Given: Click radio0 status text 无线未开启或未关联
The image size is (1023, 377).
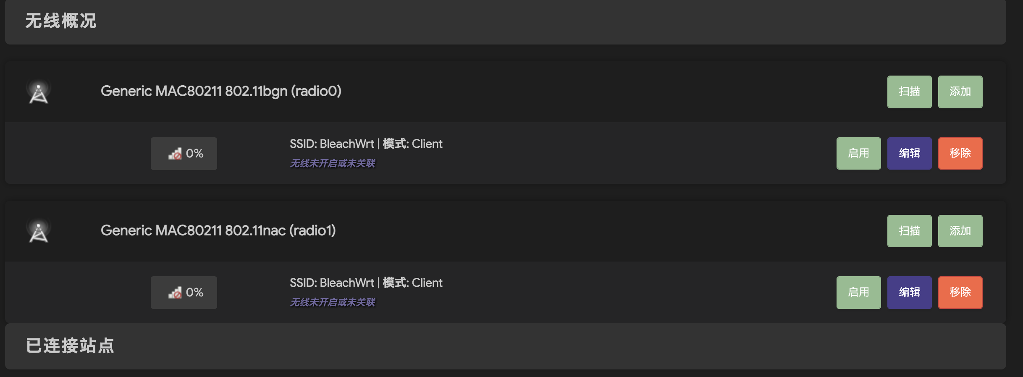Looking at the screenshot, I should (333, 163).
